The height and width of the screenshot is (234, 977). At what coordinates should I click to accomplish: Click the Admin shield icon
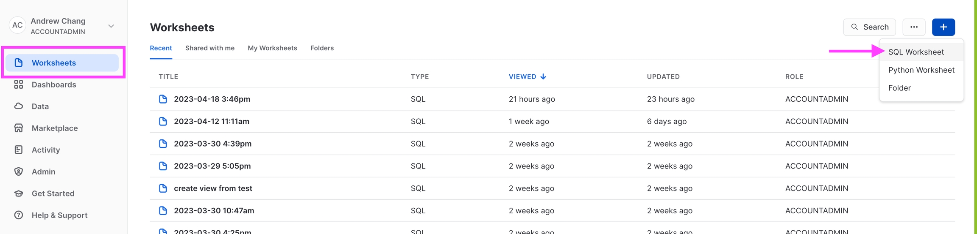click(x=18, y=171)
